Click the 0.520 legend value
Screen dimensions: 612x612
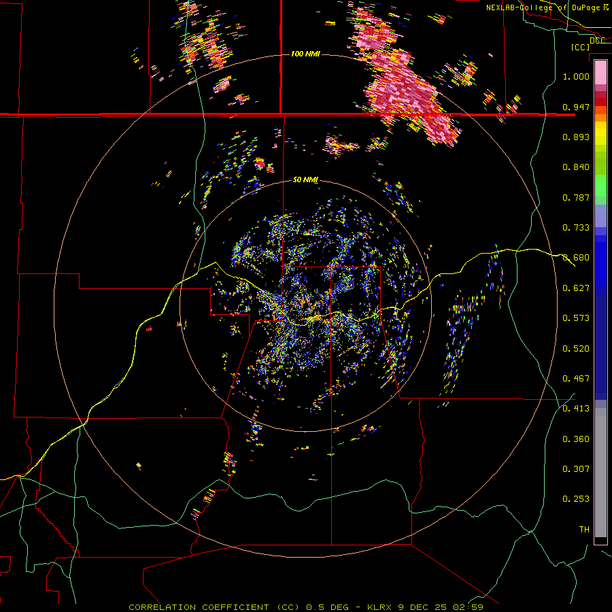point(576,349)
